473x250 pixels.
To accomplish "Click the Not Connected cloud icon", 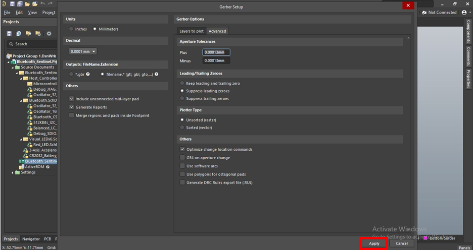I will (424, 13).
